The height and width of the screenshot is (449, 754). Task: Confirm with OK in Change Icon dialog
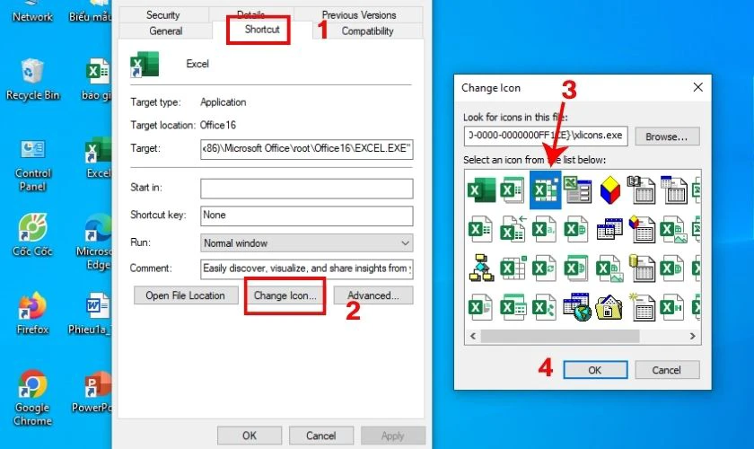(x=595, y=370)
